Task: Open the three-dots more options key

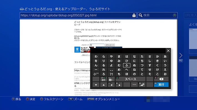Action: [134, 85]
